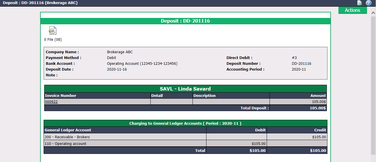Click the Direct Debit value #3
This screenshot has width=376, height=162.
[x=294, y=58]
